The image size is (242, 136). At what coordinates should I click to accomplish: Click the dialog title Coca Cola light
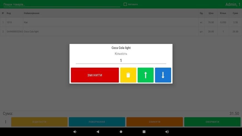pos(121,48)
